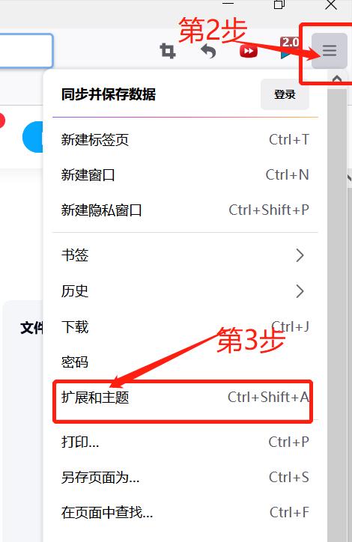The image size is (352, 542).
Task: Click the menu's vertical scrollbar track
Action: (337, 311)
